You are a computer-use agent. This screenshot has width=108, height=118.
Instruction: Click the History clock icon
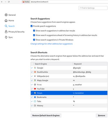point(35,106)
